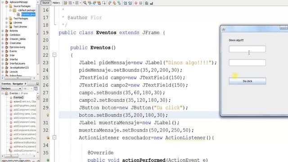This screenshot has height=162, width=288.
Task: Click the Interfaz project icon
Action: (x=7, y=59)
